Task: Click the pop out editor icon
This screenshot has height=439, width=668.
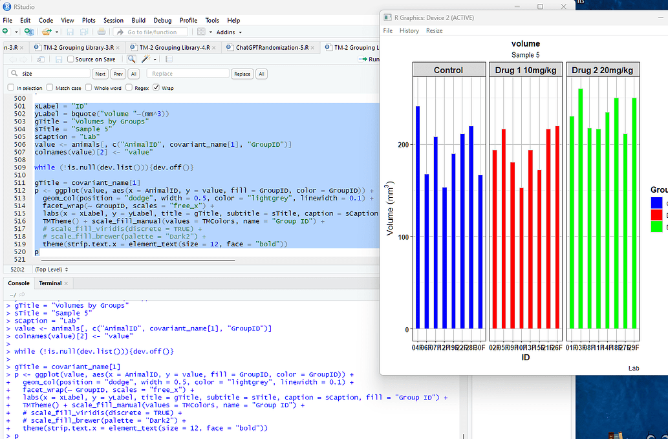Action: (x=40, y=59)
